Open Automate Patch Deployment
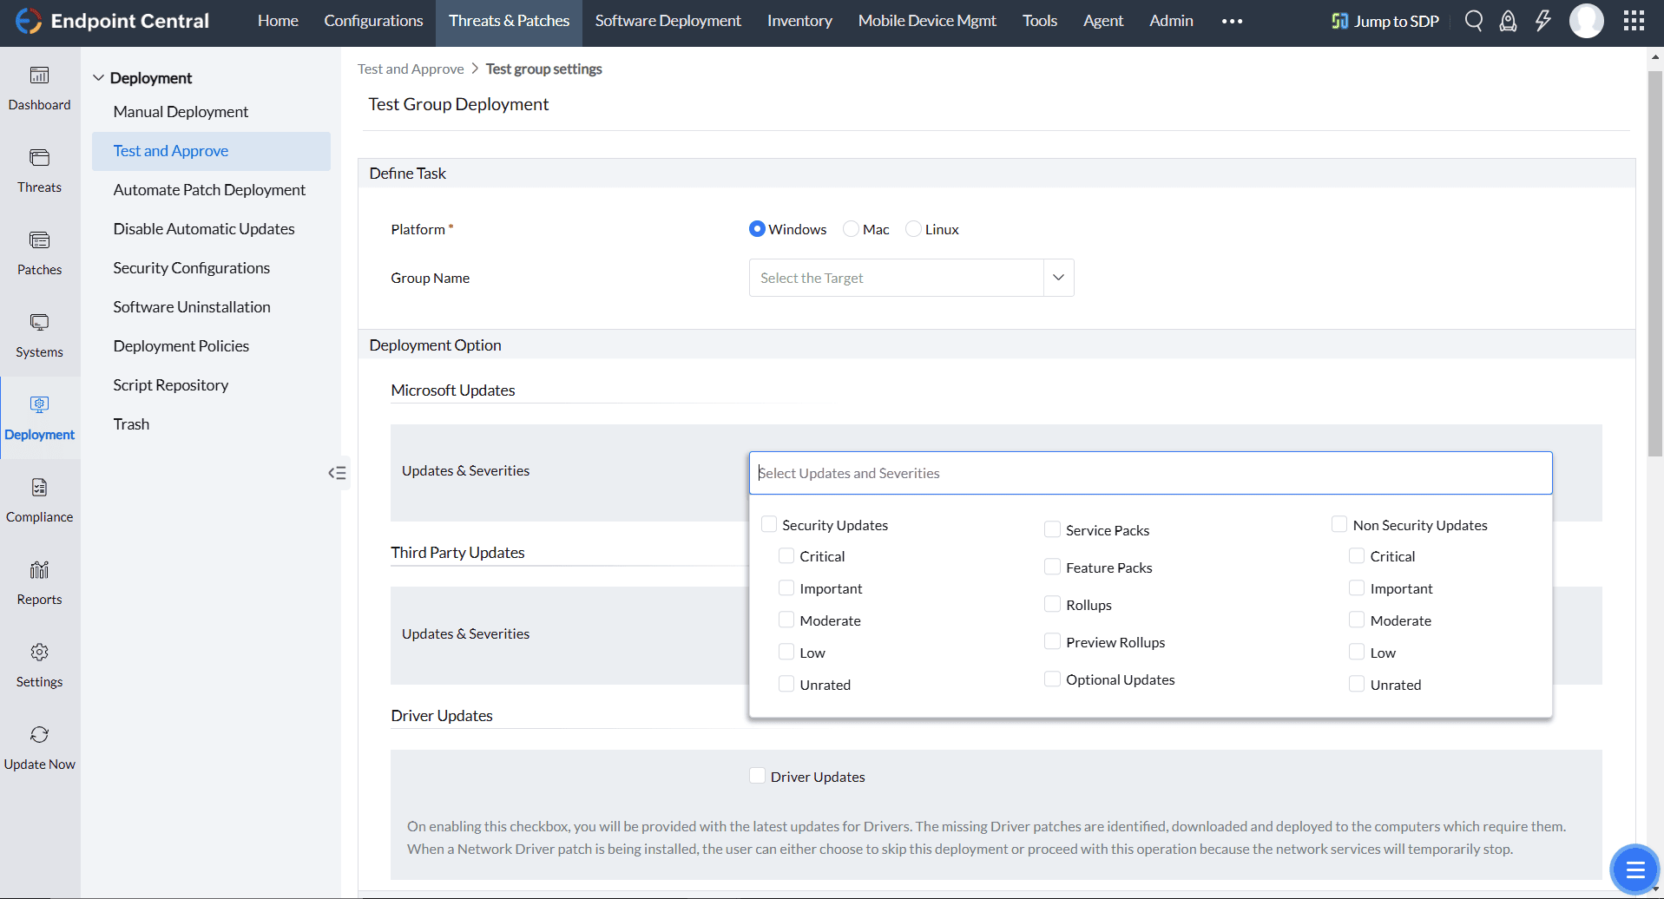The image size is (1664, 899). coord(209,190)
